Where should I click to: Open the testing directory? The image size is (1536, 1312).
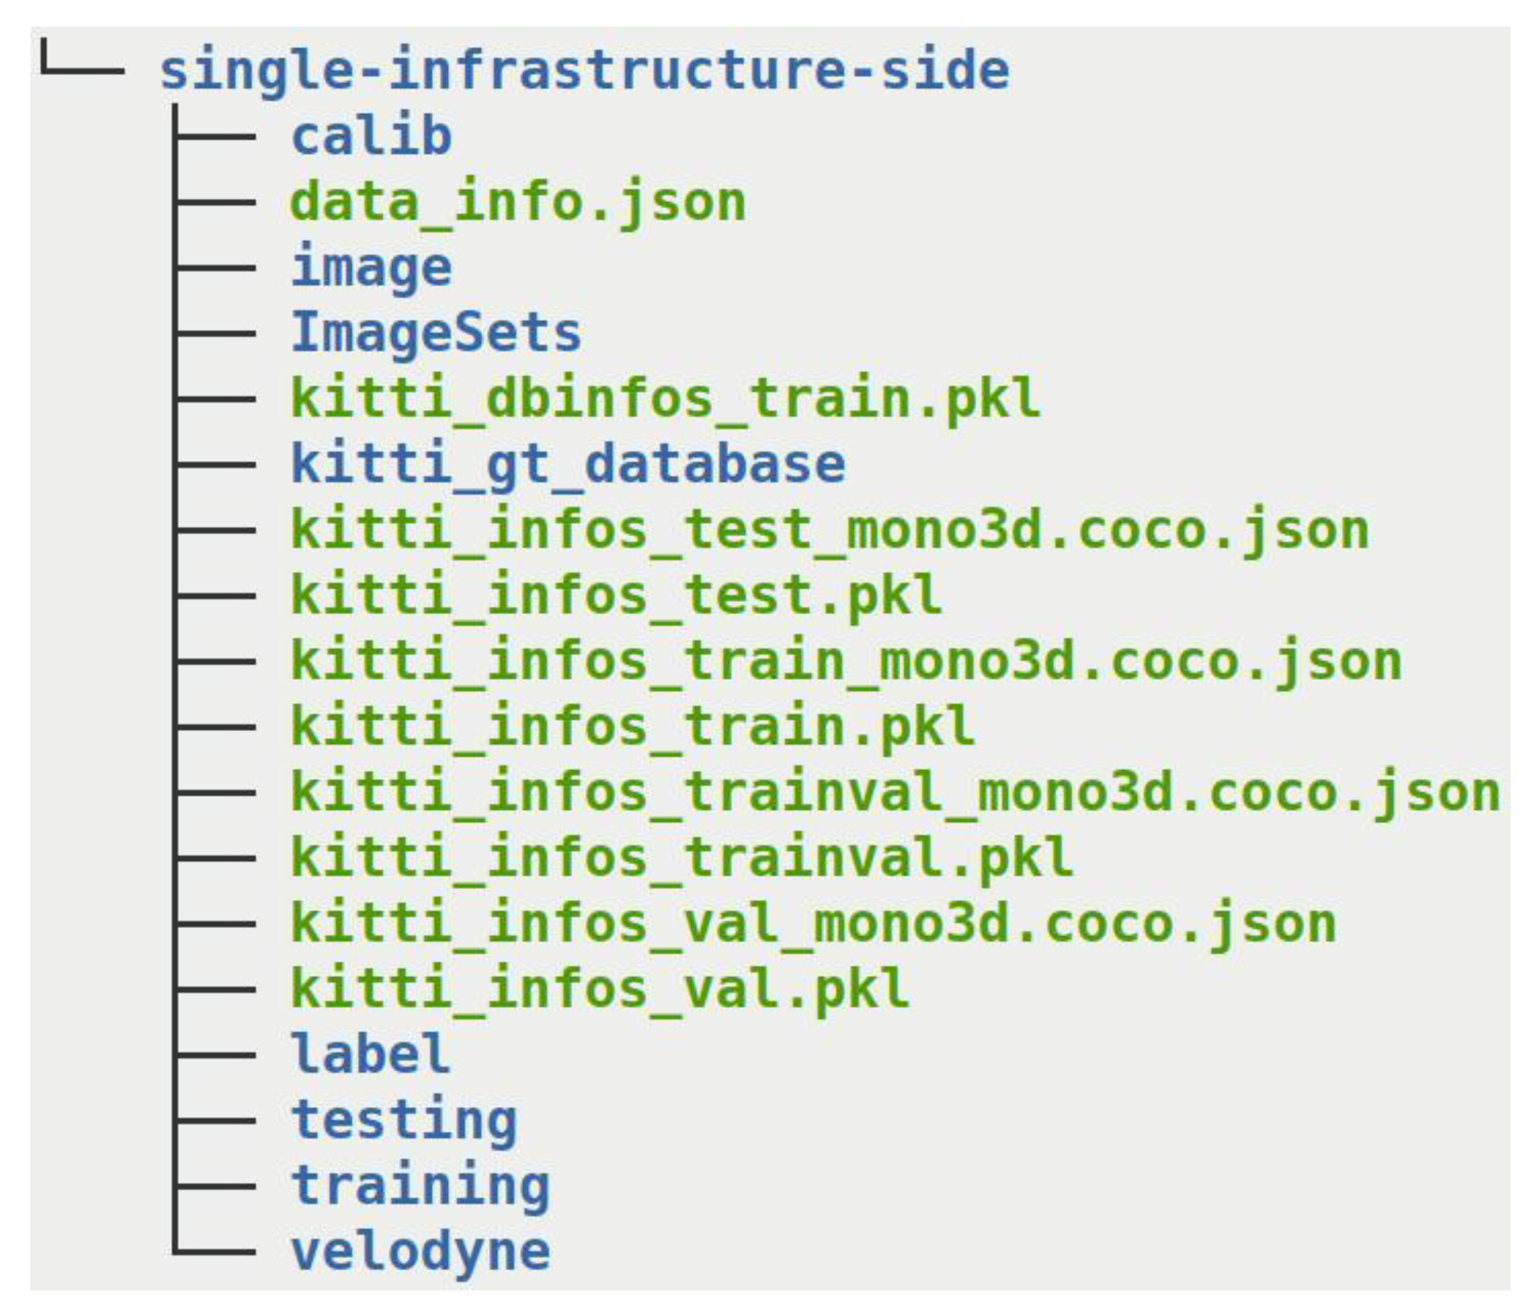coord(404,1120)
